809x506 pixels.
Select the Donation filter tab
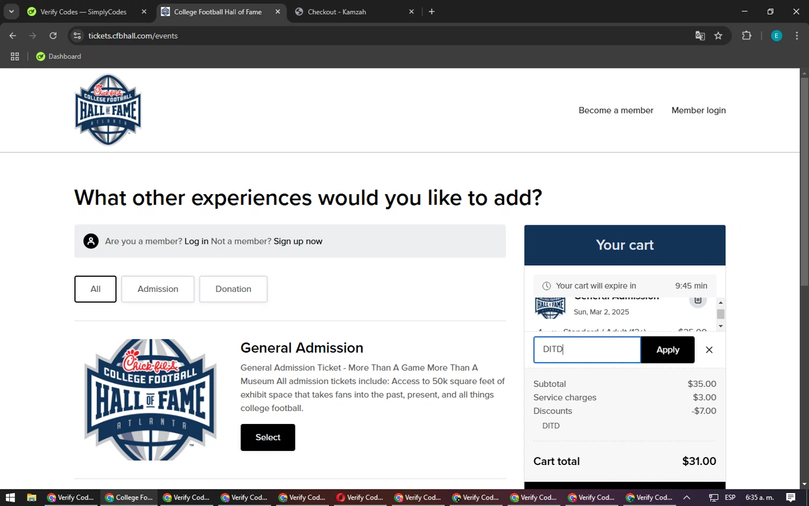point(233,289)
